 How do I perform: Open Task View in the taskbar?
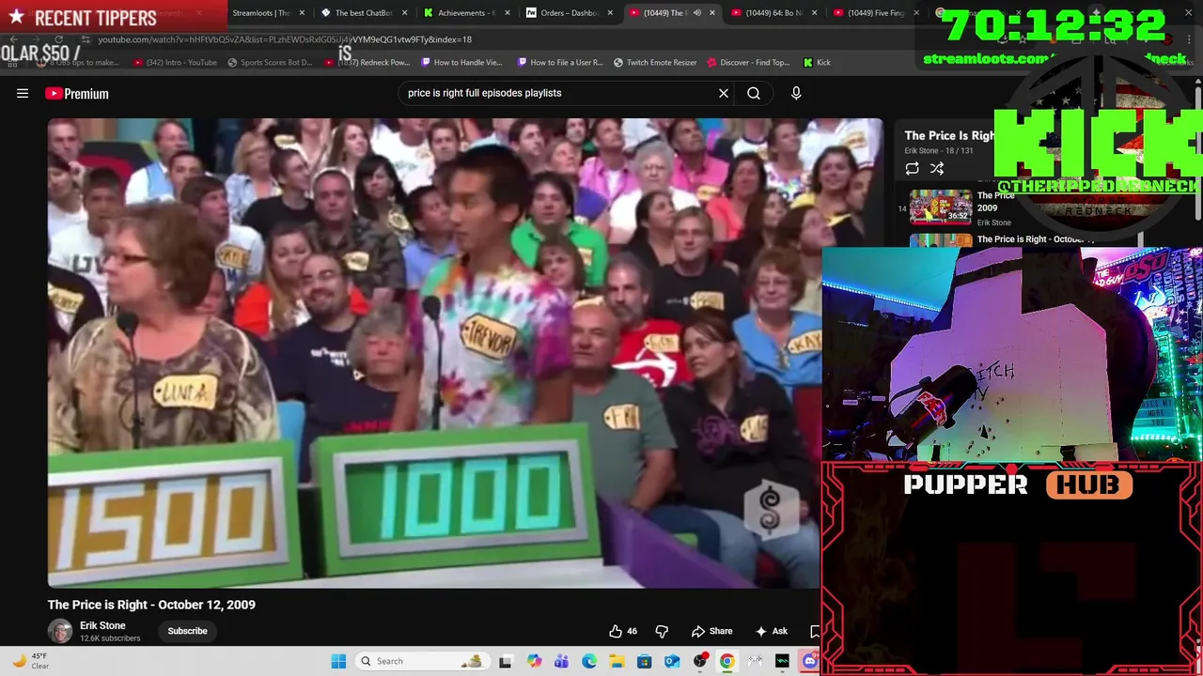[505, 661]
